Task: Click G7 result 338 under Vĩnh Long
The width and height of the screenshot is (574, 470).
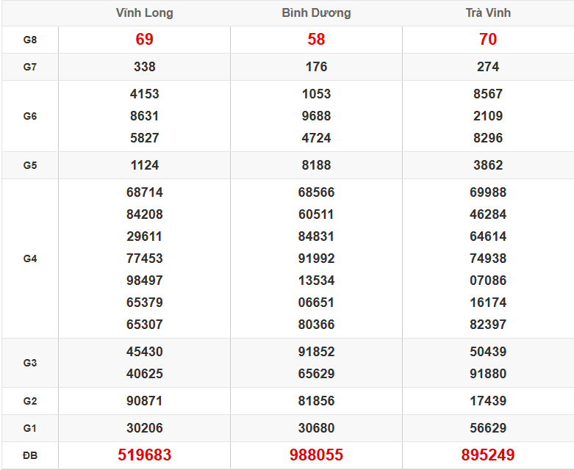Action: click(x=145, y=67)
